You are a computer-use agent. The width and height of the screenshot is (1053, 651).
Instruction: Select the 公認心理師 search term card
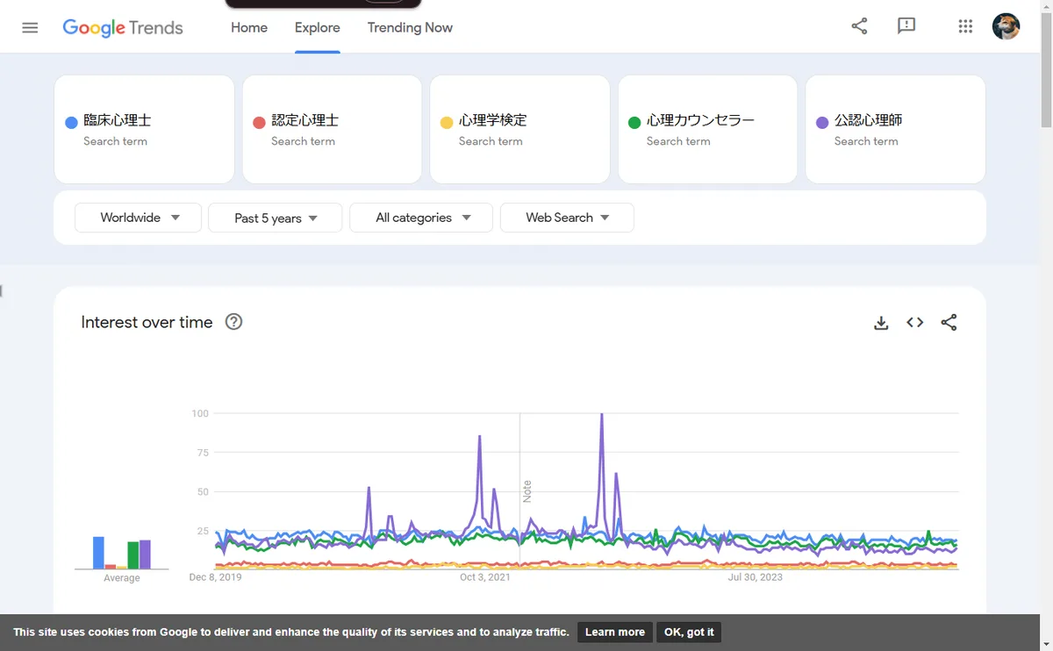(x=895, y=129)
